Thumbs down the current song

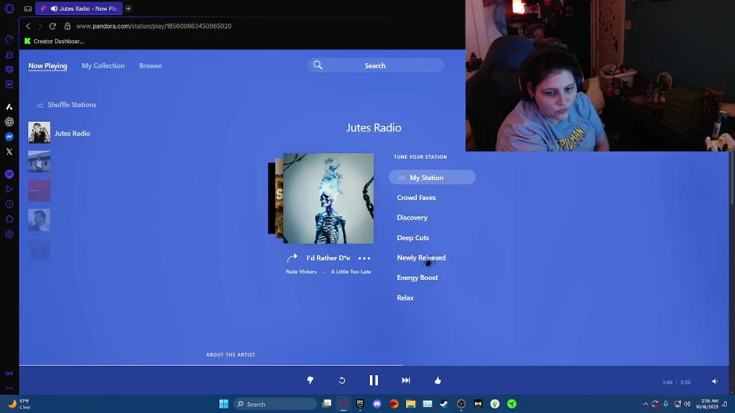(310, 380)
